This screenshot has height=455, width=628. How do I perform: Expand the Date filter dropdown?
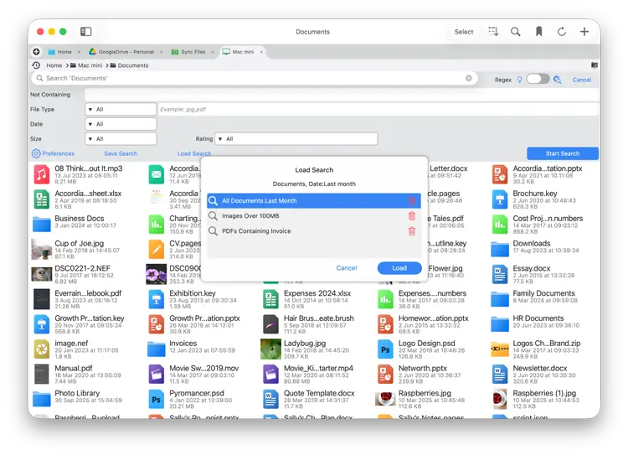point(121,124)
